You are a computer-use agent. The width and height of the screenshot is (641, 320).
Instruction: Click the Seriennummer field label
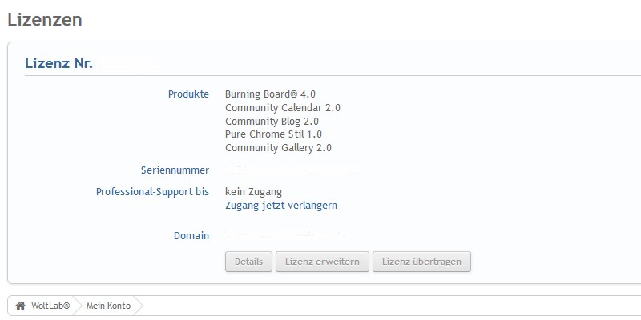(x=175, y=170)
